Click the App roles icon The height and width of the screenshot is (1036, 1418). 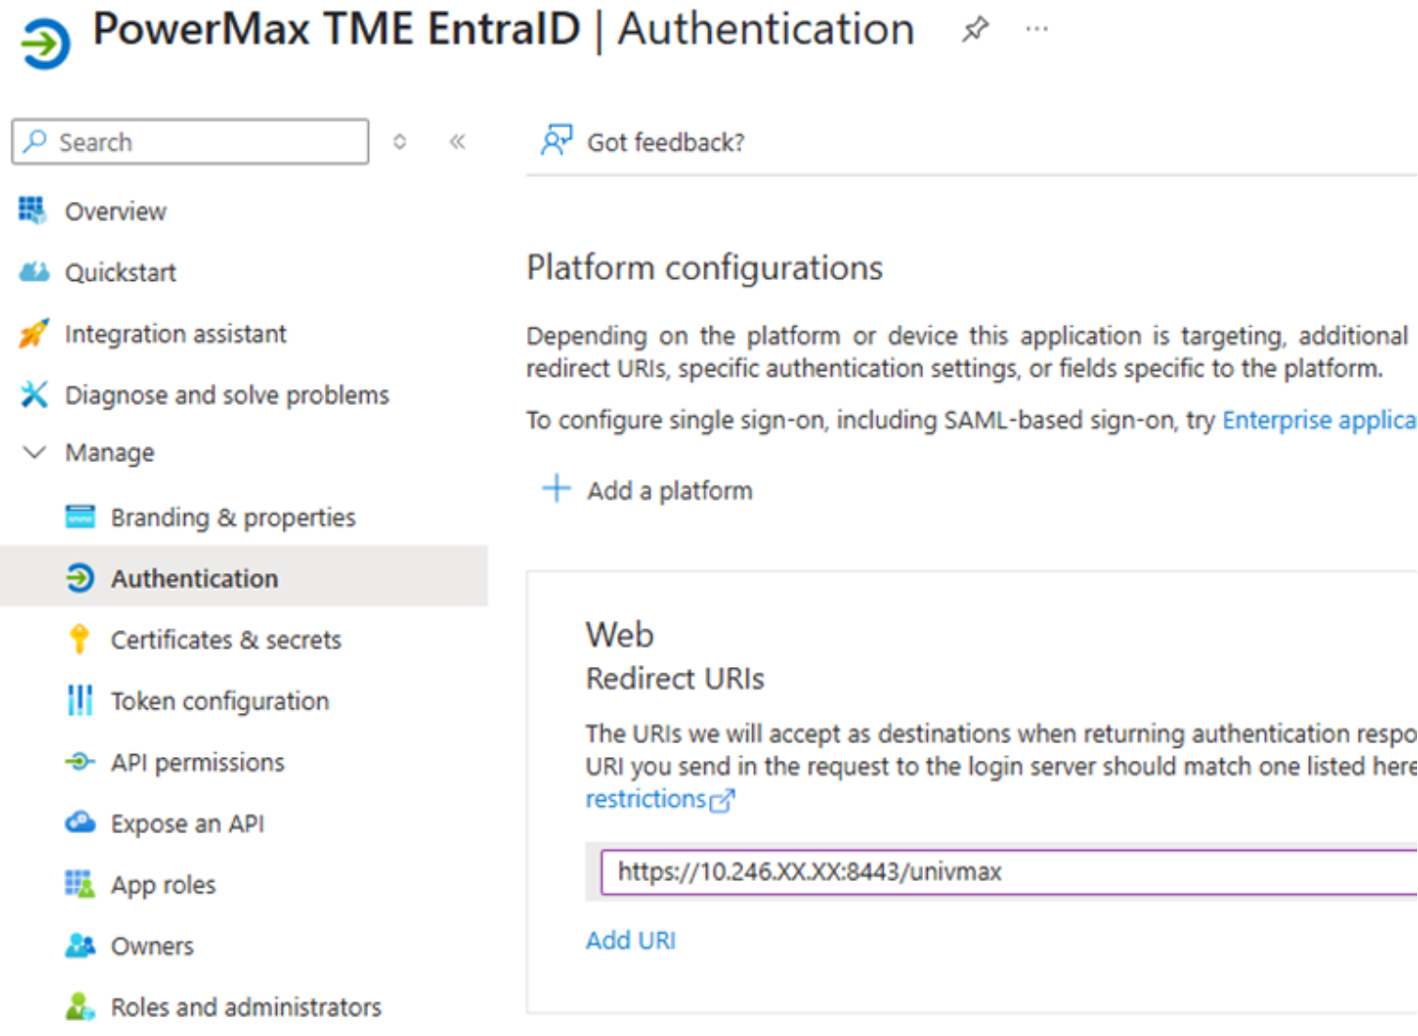[80, 884]
